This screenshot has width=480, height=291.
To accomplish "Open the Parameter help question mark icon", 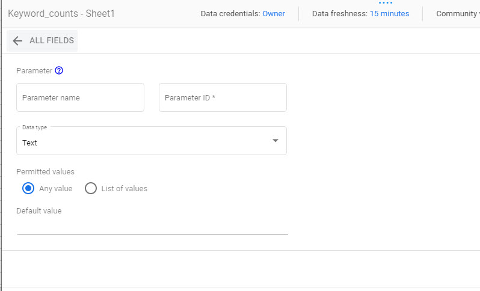I will coord(59,71).
